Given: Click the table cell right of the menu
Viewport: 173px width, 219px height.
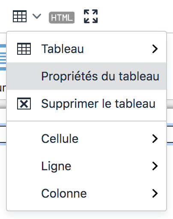Looking at the screenshot, I should pyautogui.click(x=170, y=134).
